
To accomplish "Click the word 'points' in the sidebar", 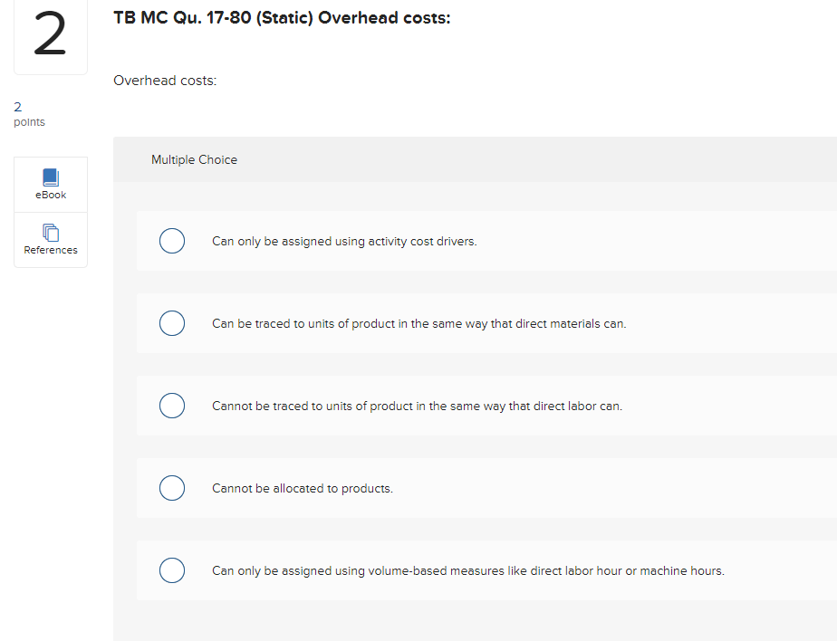I will (30, 122).
